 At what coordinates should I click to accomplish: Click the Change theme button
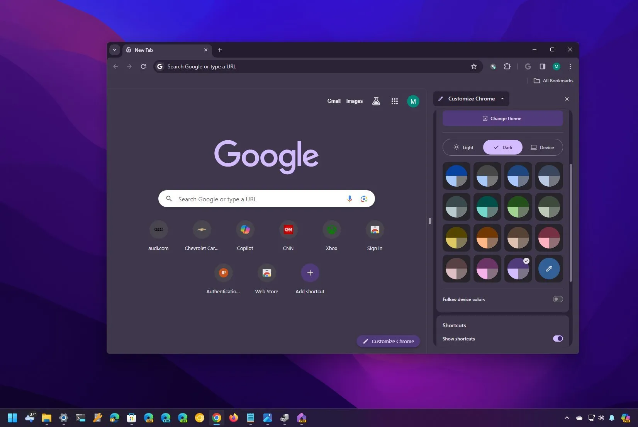coord(502,118)
